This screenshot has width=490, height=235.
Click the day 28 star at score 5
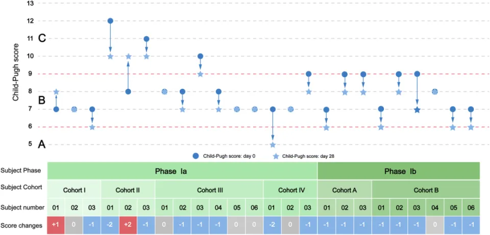273,145
